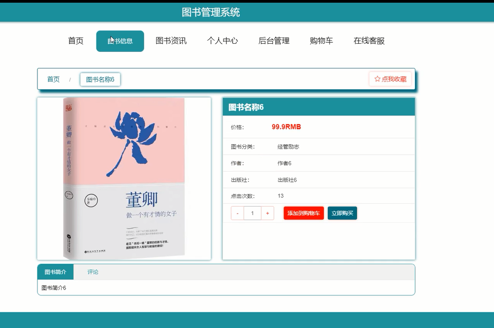Go to 个人中心 page
Viewport: 494px width, 328px height.
[x=222, y=41]
